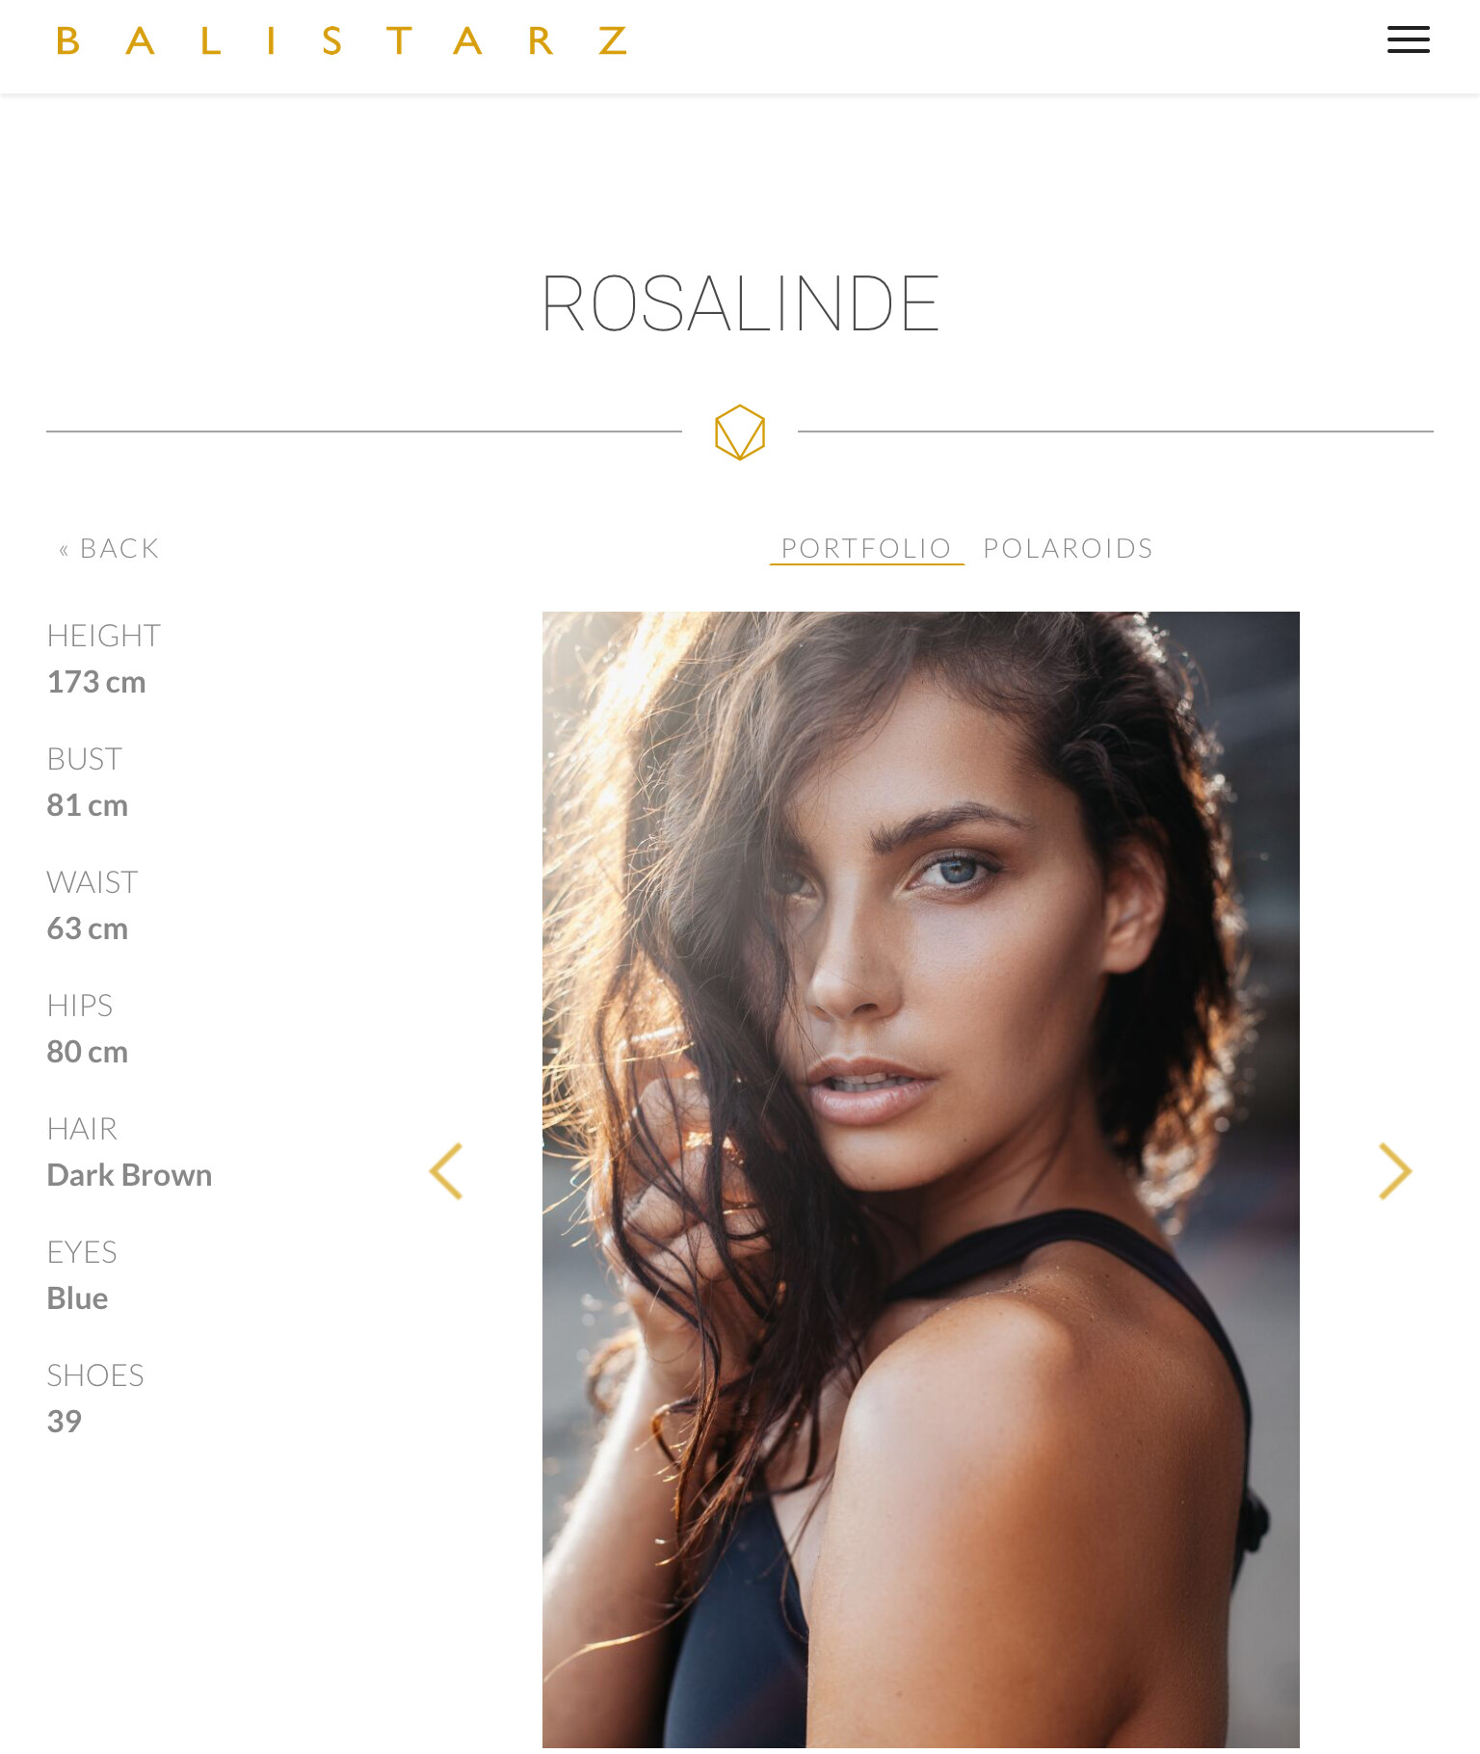Click the Shoes value 39
This screenshot has height=1754, width=1480.
65,1422
